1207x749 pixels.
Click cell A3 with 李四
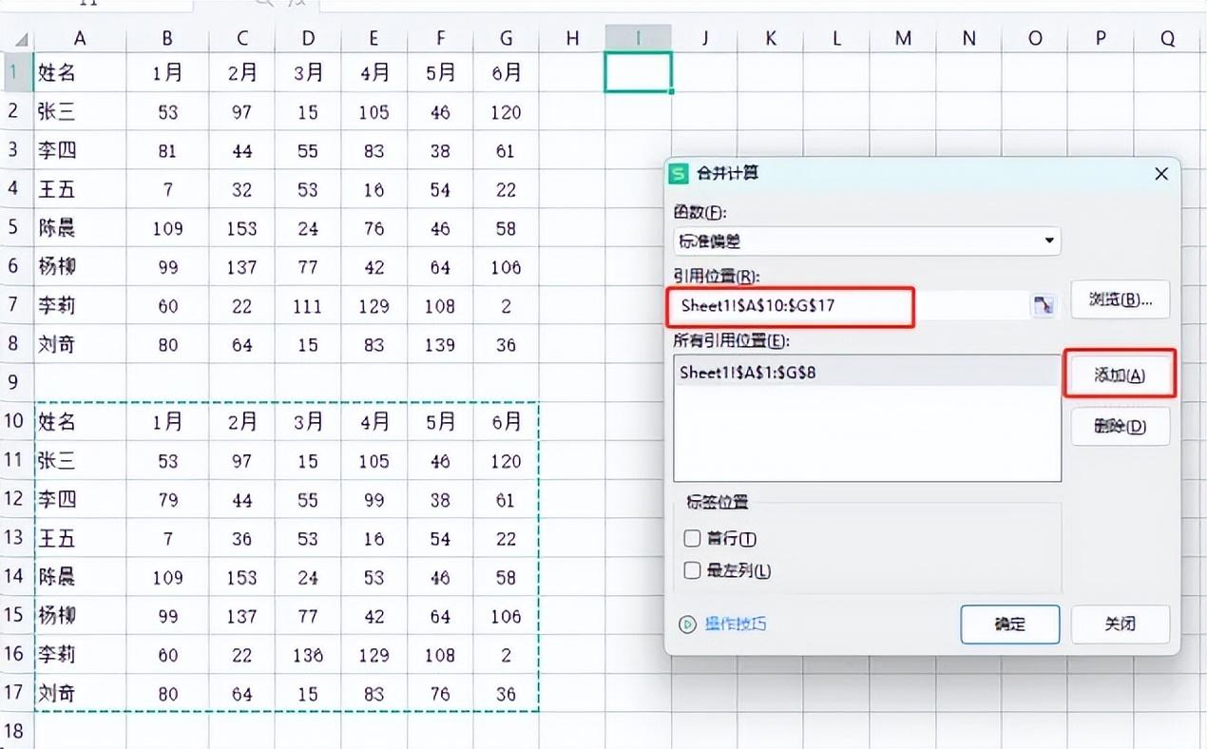coord(80,150)
